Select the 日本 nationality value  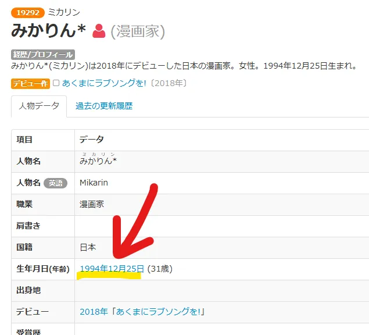tap(88, 247)
